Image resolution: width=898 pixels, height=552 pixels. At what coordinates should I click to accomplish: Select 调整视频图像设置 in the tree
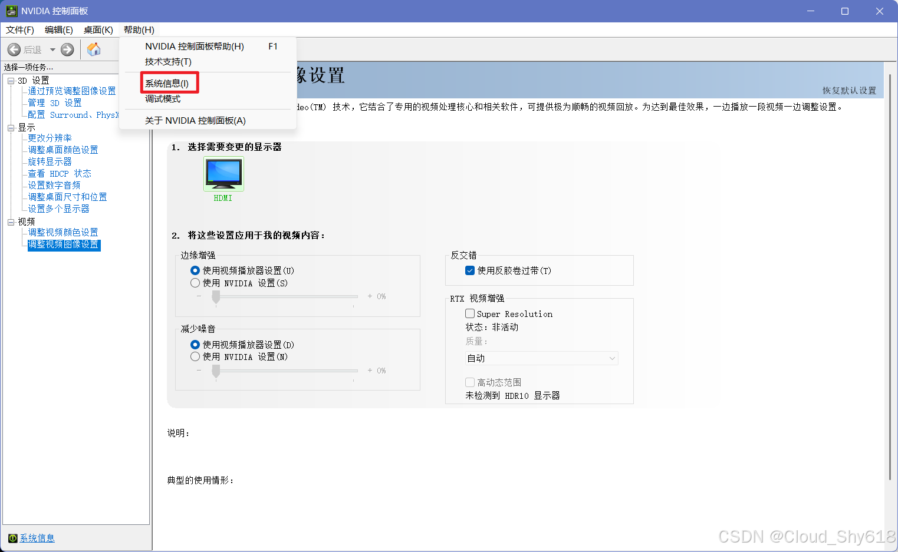click(64, 244)
